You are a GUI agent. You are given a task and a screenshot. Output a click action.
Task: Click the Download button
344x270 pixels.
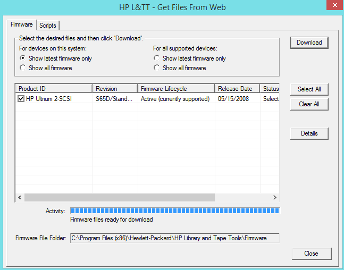pos(309,43)
